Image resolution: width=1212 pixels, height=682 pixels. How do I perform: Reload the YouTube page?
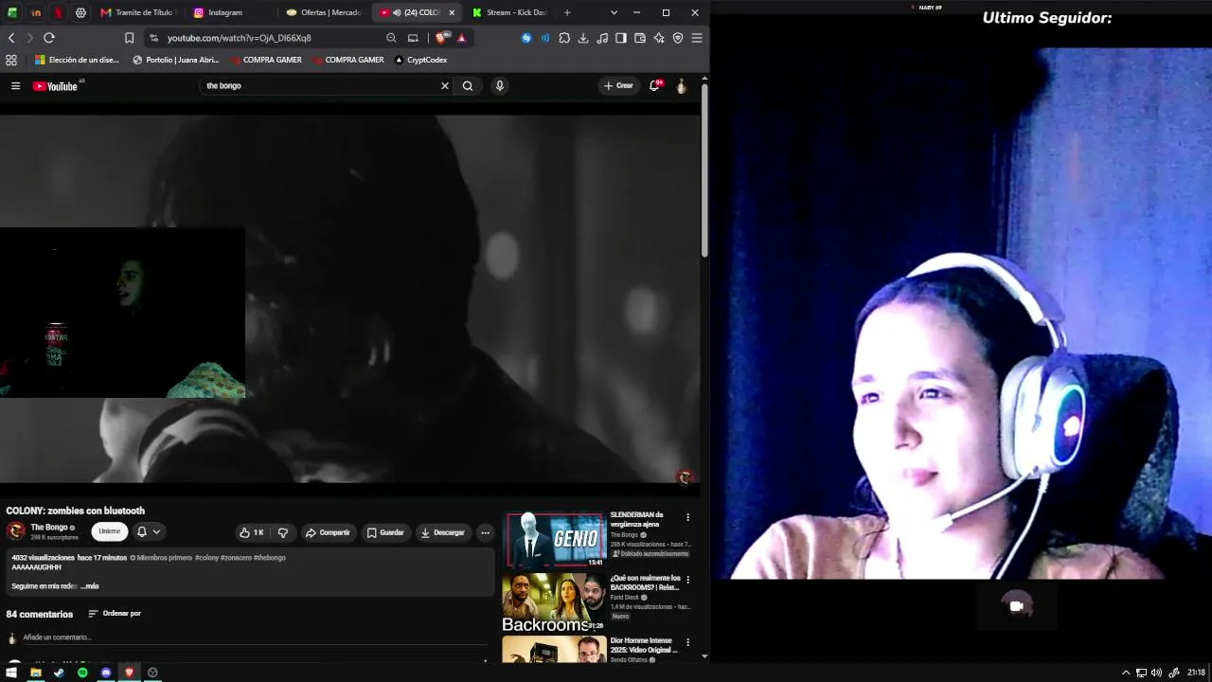[x=49, y=38]
